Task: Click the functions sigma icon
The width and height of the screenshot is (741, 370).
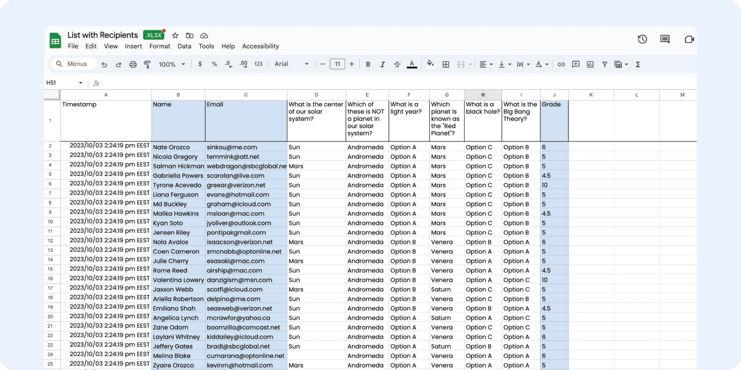Action: coord(638,64)
